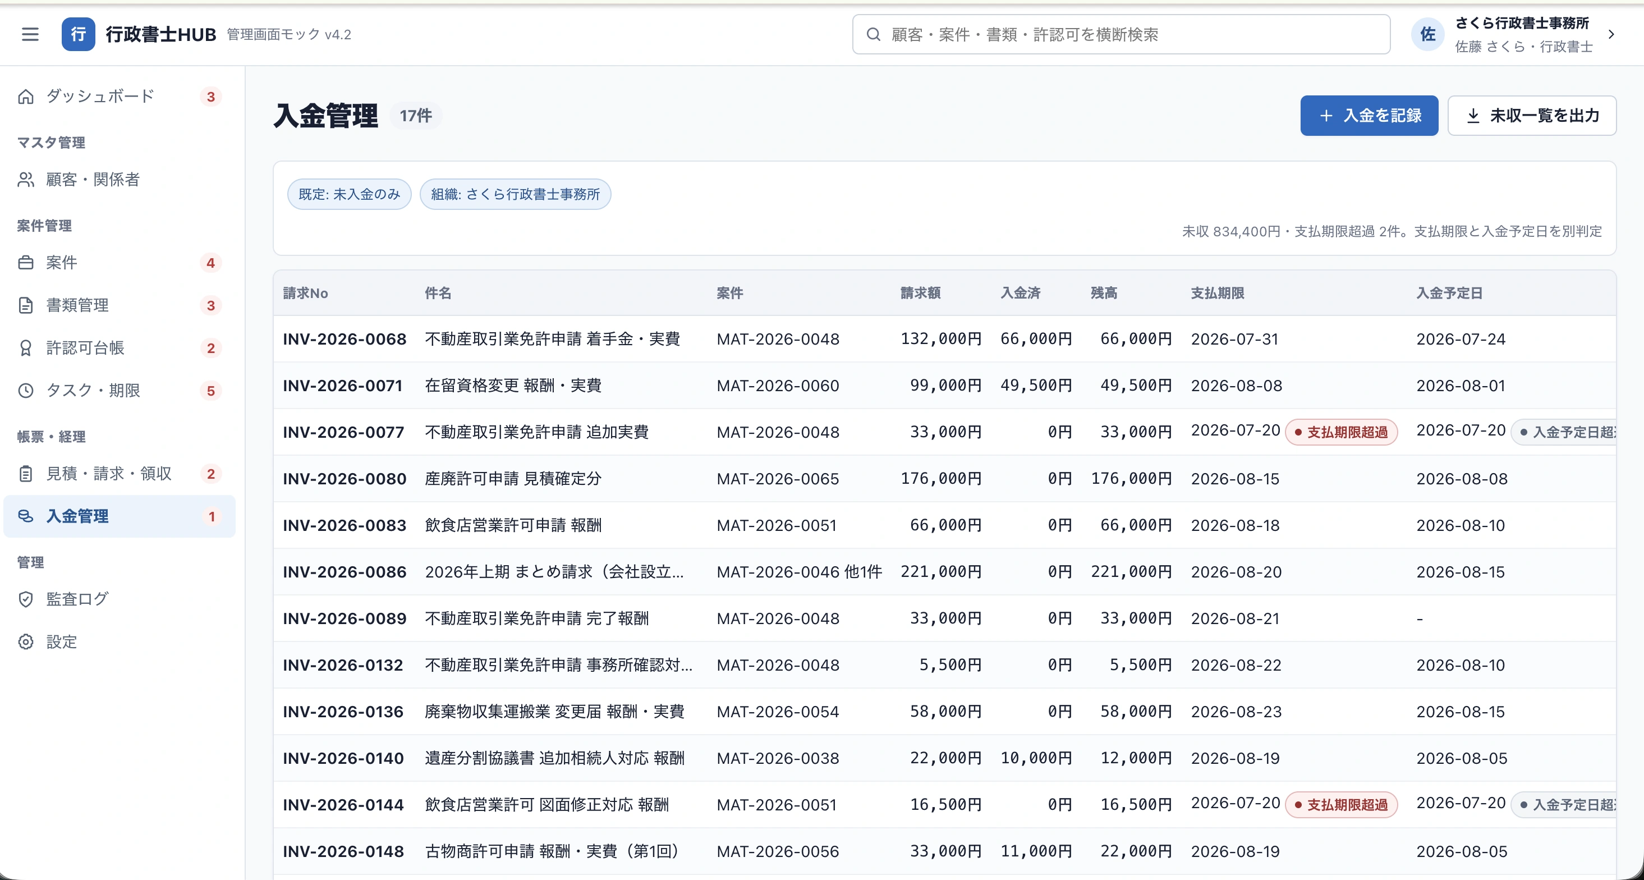Viewport: 1644px width, 880px height.
Task: Click case MAT-2026-0038
Action: pyautogui.click(x=777, y=758)
